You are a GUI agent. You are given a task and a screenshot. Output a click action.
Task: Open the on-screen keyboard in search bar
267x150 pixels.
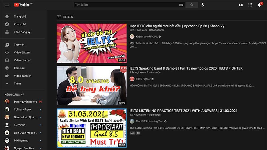pyautogui.click(x=181, y=5)
